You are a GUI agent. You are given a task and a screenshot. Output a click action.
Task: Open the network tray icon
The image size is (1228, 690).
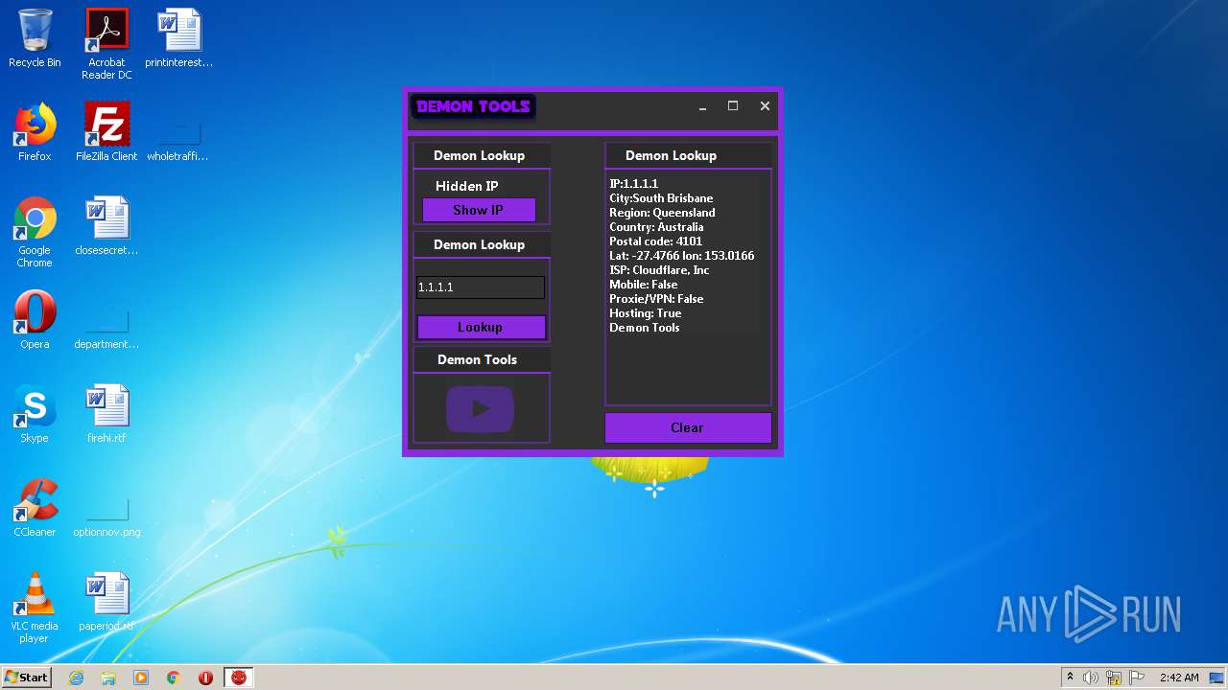pos(1114,678)
